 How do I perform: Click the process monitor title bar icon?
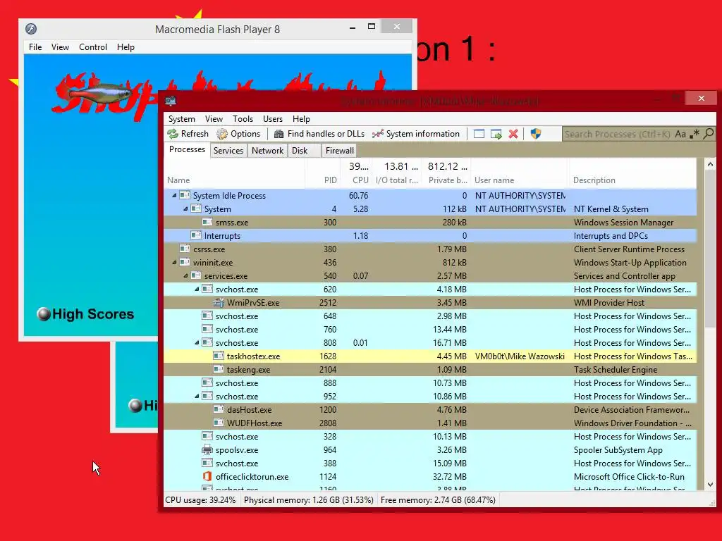[171, 100]
